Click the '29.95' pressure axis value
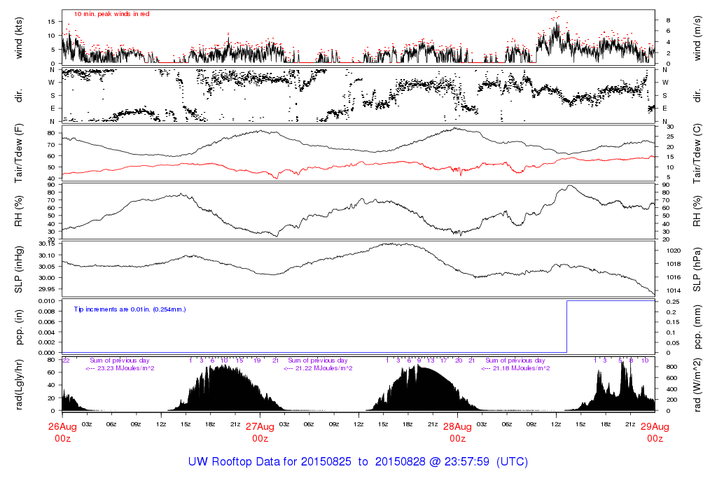The width and height of the screenshot is (717, 490). [47, 289]
